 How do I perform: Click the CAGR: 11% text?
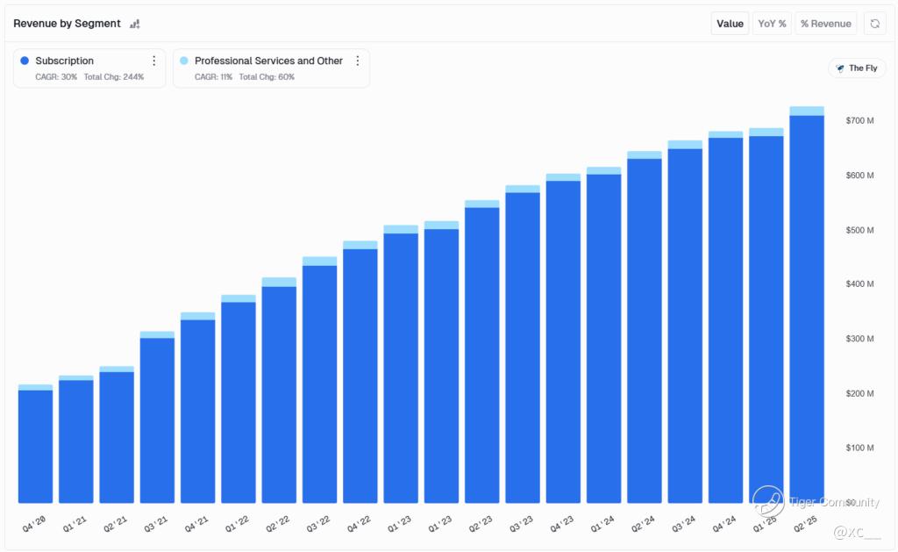coord(214,77)
